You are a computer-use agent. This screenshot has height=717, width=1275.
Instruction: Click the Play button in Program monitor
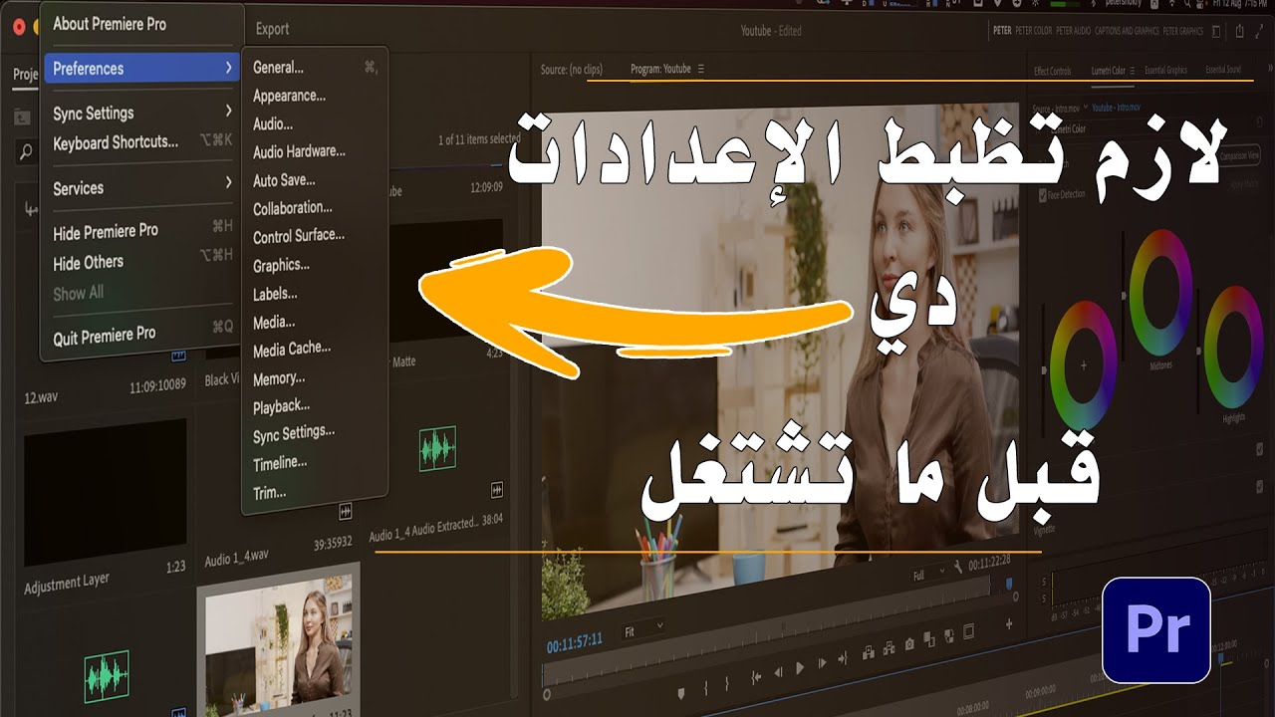click(x=800, y=668)
